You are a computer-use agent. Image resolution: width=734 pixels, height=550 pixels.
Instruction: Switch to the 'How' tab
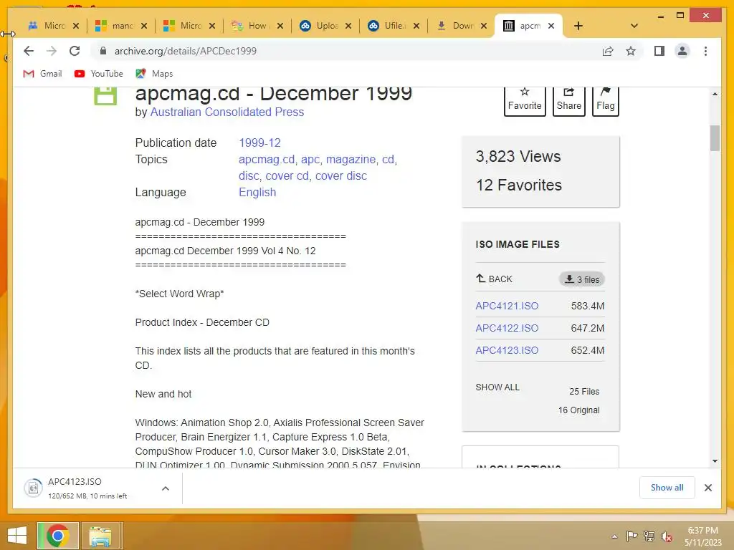coord(250,26)
